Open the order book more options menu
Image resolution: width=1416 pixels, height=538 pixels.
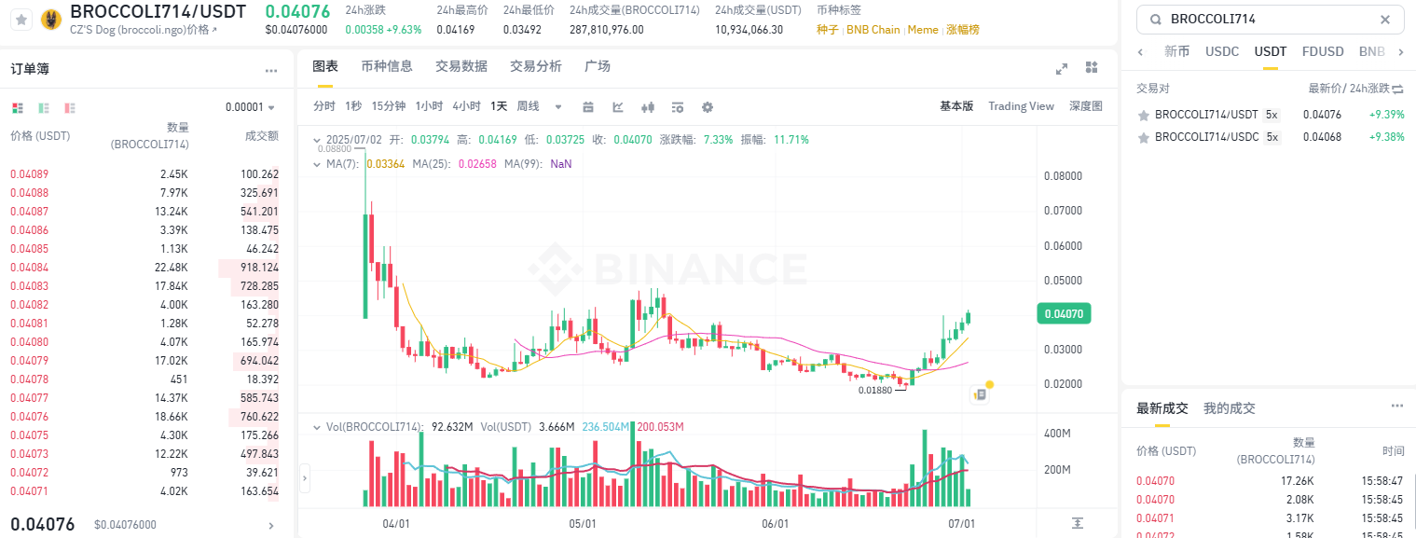(271, 70)
